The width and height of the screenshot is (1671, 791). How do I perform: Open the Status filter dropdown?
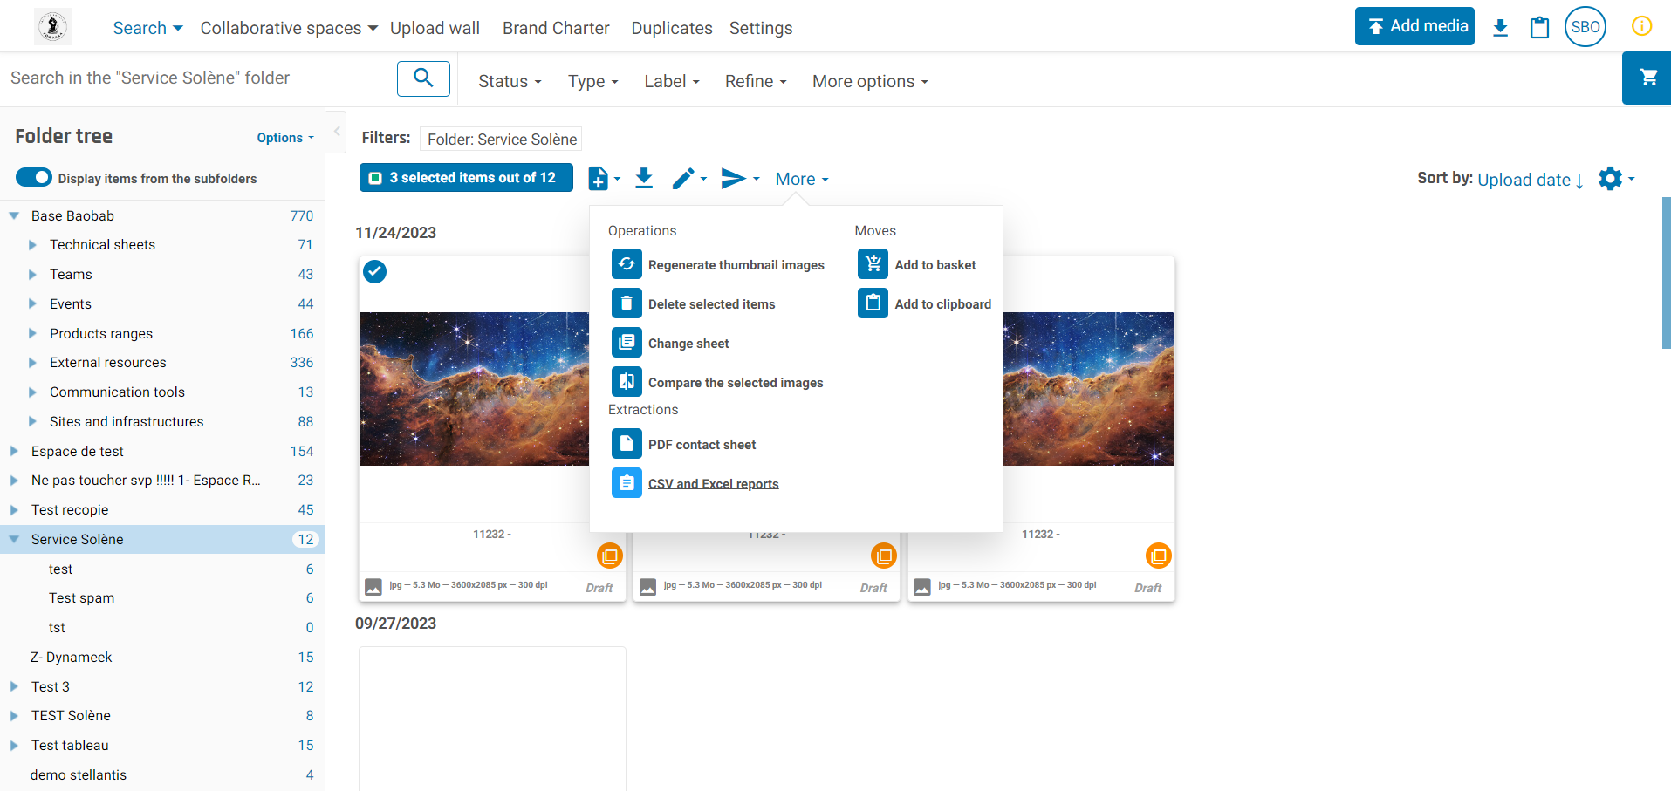coord(510,81)
